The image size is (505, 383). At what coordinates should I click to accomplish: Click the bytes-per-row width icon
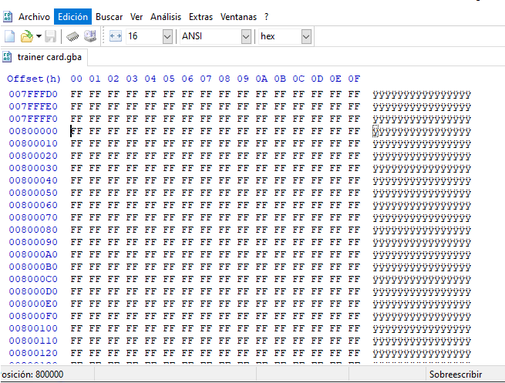click(116, 36)
